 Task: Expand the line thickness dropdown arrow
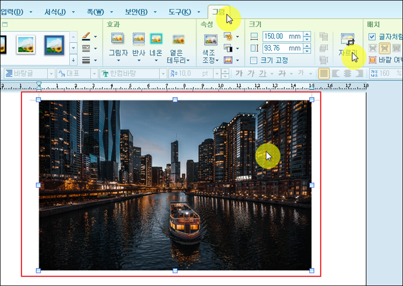click(x=95, y=60)
